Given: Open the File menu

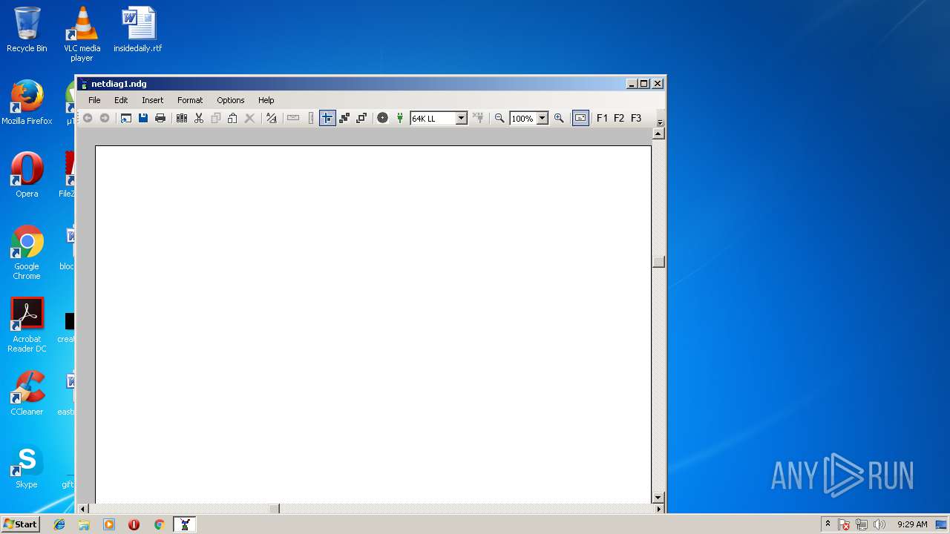Looking at the screenshot, I should coord(94,100).
